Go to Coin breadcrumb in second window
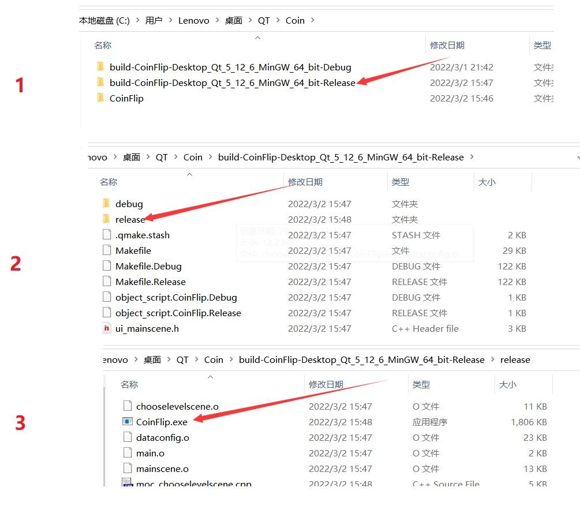This screenshot has height=506, width=580. tap(193, 157)
